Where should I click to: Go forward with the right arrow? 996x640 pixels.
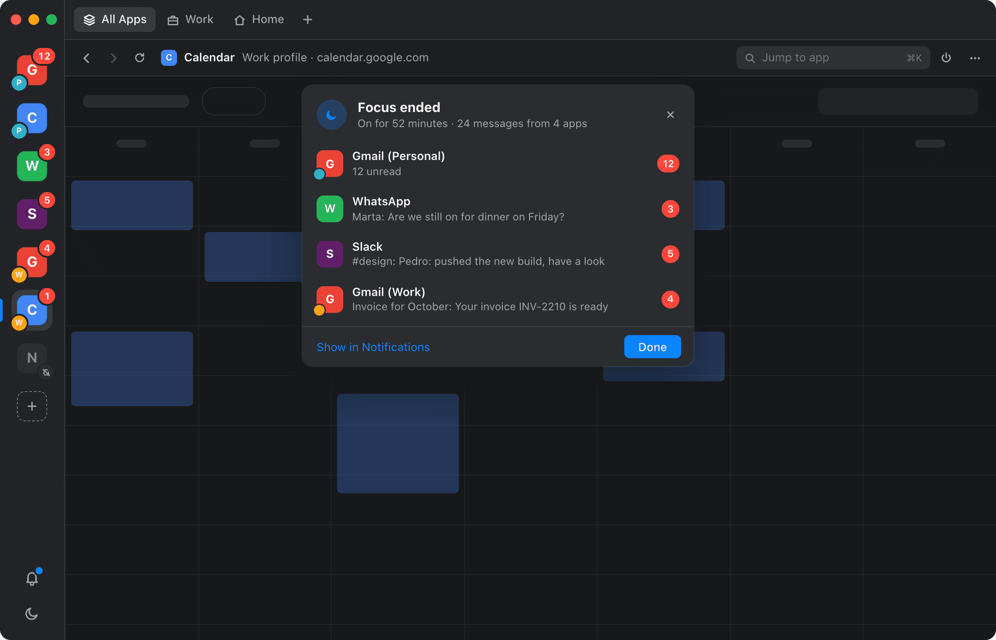point(113,58)
